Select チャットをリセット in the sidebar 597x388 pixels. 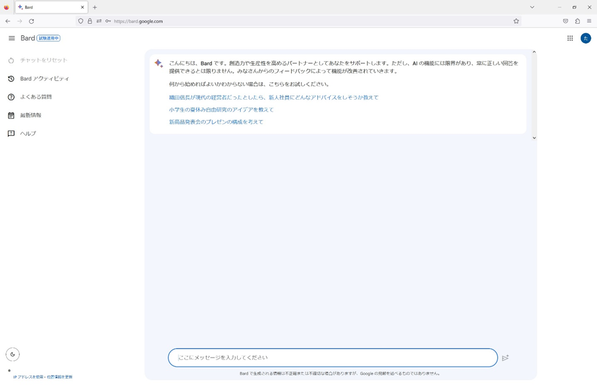tap(44, 60)
